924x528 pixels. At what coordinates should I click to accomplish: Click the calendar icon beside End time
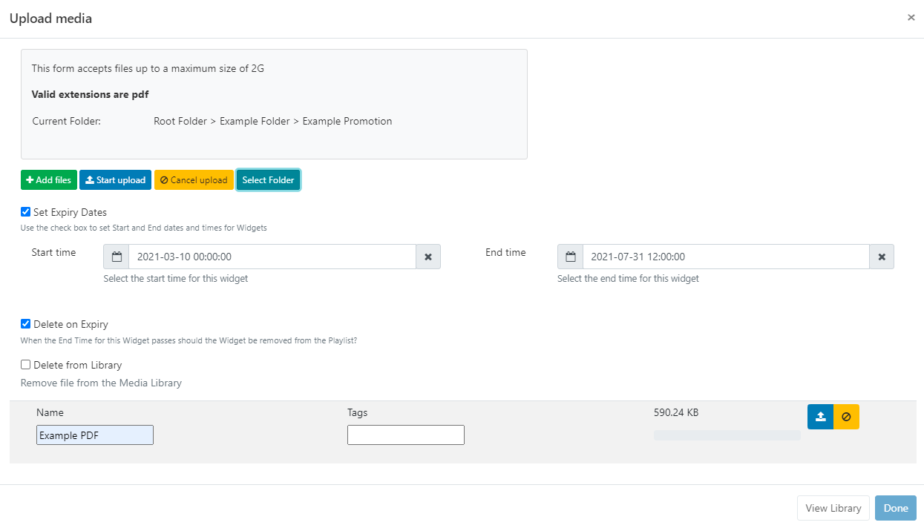[570, 257]
